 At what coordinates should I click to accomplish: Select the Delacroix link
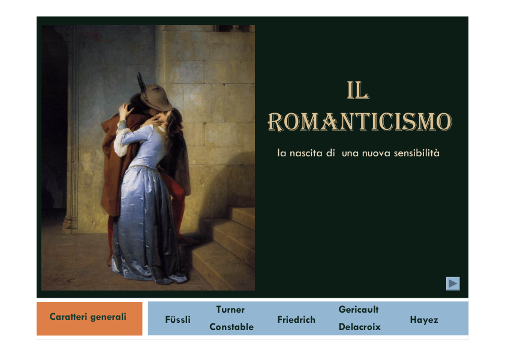(359, 327)
